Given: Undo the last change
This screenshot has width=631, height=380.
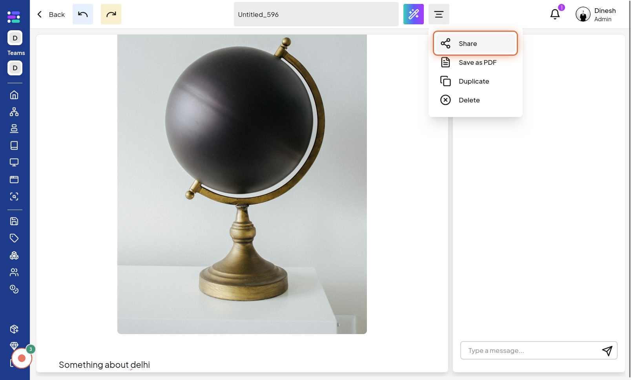Looking at the screenshot, I should pyautogui.click(x=83, y=14).
